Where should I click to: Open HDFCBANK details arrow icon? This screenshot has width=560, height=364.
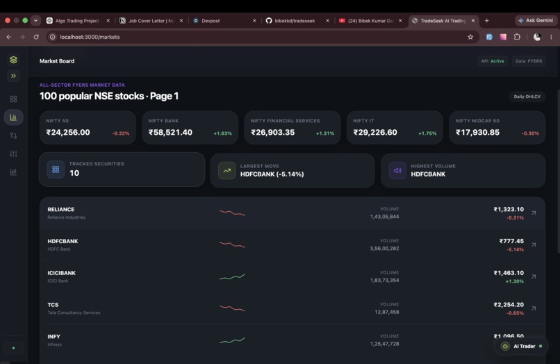coord(534,245)
